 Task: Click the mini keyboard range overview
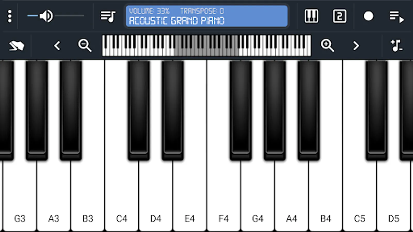point(206,45)
